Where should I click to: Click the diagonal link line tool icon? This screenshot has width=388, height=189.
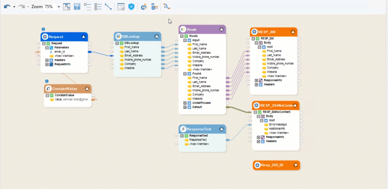[108, 7]
